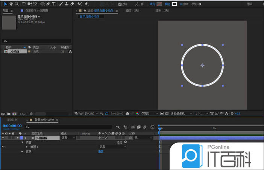Viewport: 264px width, 170px height.
Task: Expand the 椭圆 1 property group
Action: [27, 147]
